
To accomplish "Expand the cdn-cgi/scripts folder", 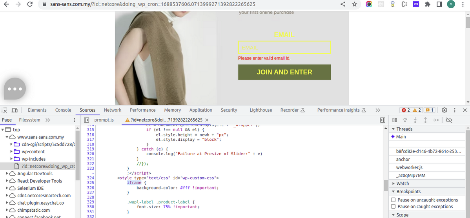I will coord(11,144).
